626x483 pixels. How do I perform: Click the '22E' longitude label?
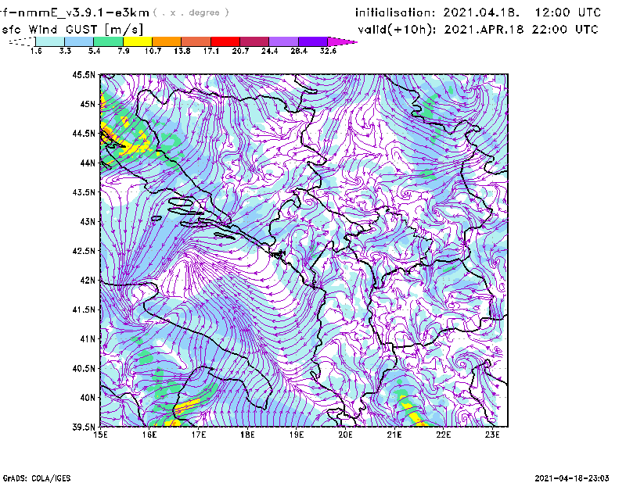443,435
